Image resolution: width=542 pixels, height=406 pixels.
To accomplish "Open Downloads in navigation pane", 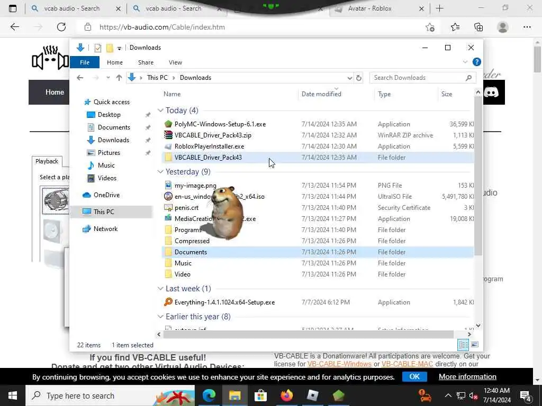I will pyautogui.click(x=113, y=140).
